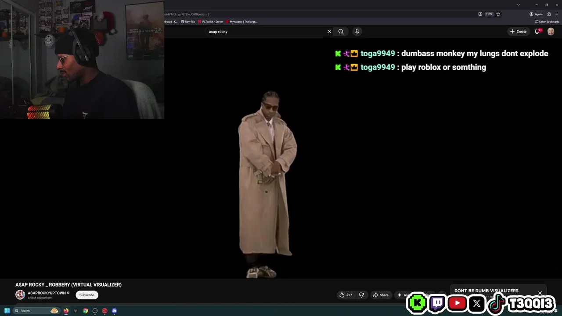Like the video with 217 likes
Image resolution: width=562 pixels, height=316 pixels.
(x=346, y=295)
